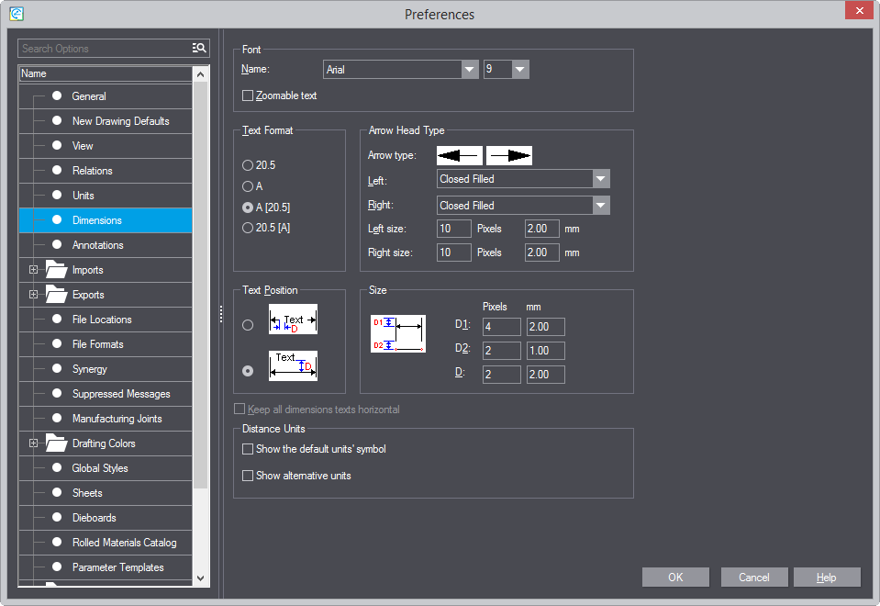Click the Right size mm field
Screen dimensions: 880x606
click(542, 252)
